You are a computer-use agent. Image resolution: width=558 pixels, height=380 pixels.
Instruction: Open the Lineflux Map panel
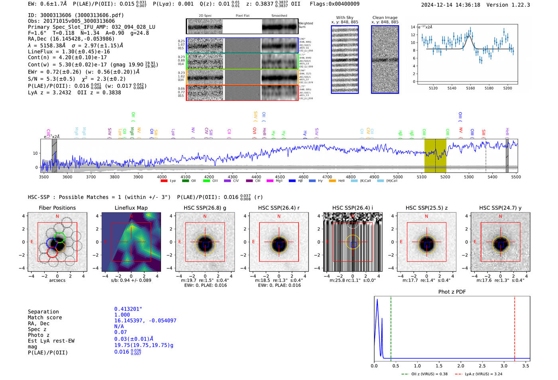(131, 242)
